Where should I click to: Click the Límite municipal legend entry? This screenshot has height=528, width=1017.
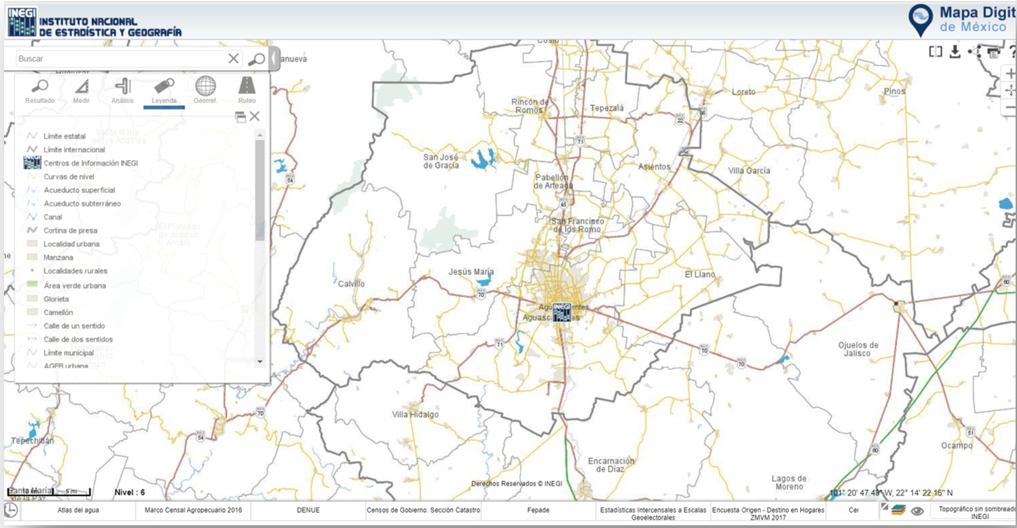coord(69,353)
